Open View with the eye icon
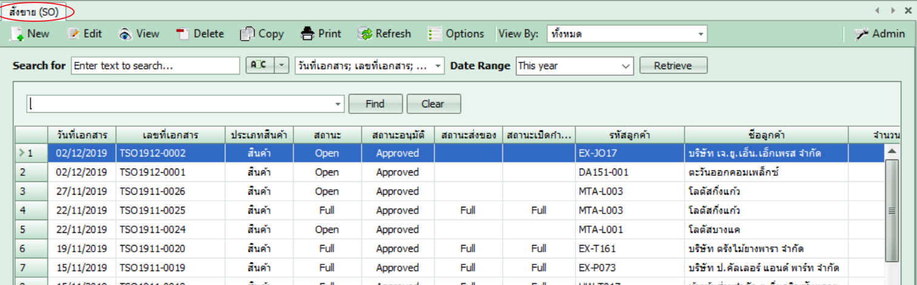 (125, 34)
